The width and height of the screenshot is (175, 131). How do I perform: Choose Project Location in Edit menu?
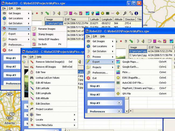(x=53, y=109)
